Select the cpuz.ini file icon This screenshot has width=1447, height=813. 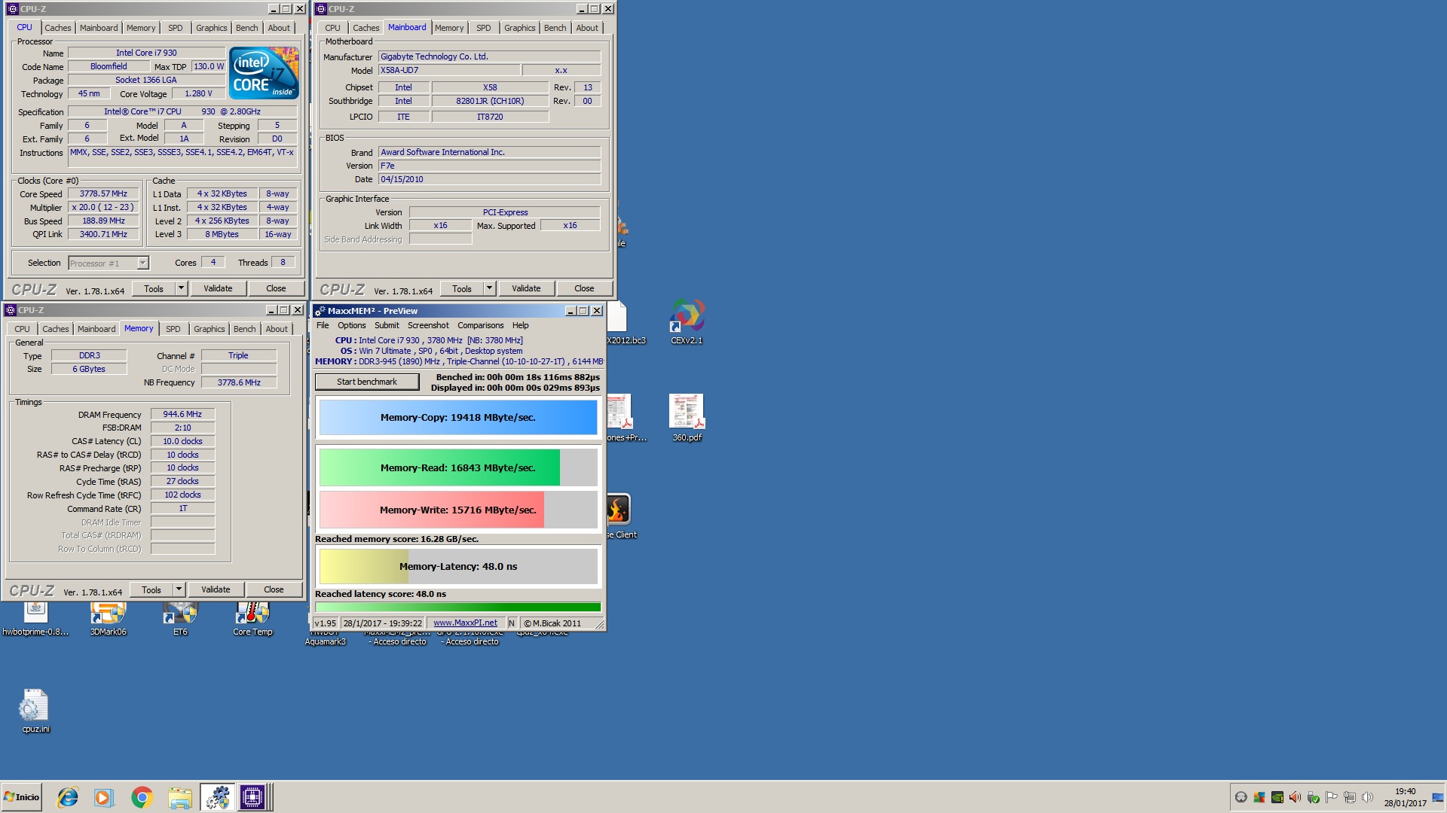(x=35, y=711)
